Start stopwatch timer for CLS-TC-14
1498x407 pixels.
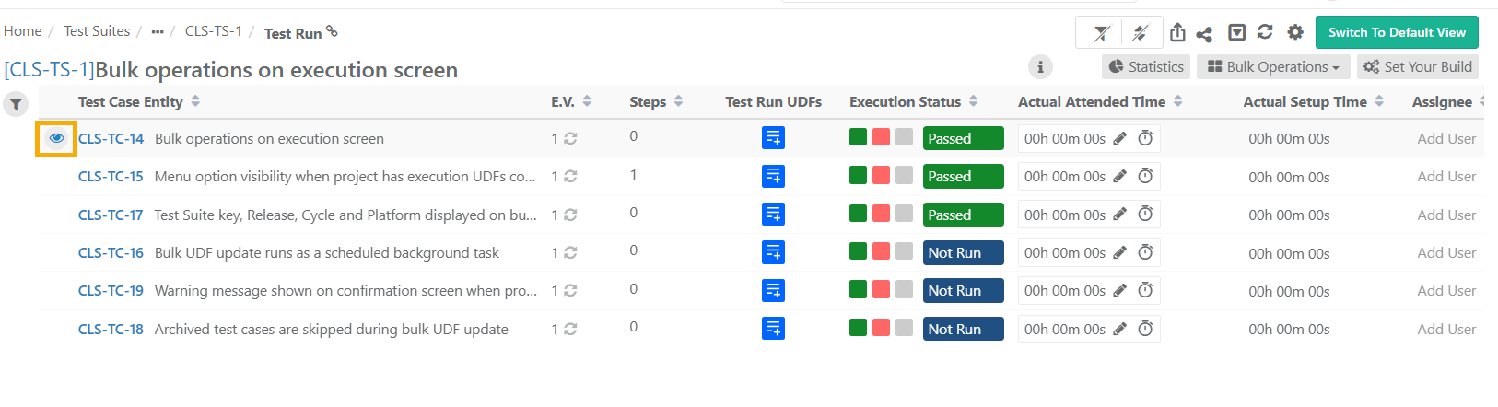coord(1145,138)
